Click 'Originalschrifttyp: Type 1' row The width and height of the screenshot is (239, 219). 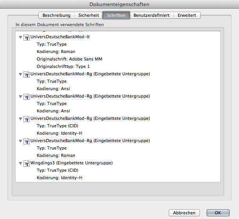63,66
